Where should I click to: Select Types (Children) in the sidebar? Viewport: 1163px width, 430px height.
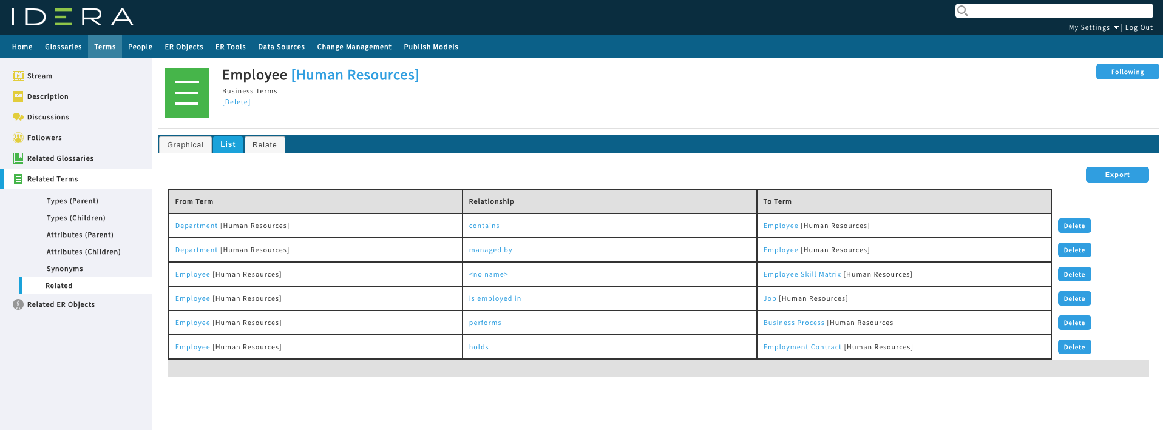(x=76, y=218)
